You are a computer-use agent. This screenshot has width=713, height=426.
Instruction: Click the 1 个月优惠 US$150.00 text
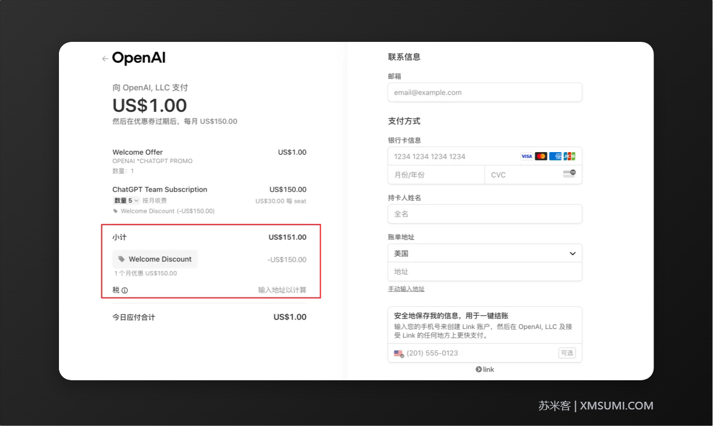point(145,273)
